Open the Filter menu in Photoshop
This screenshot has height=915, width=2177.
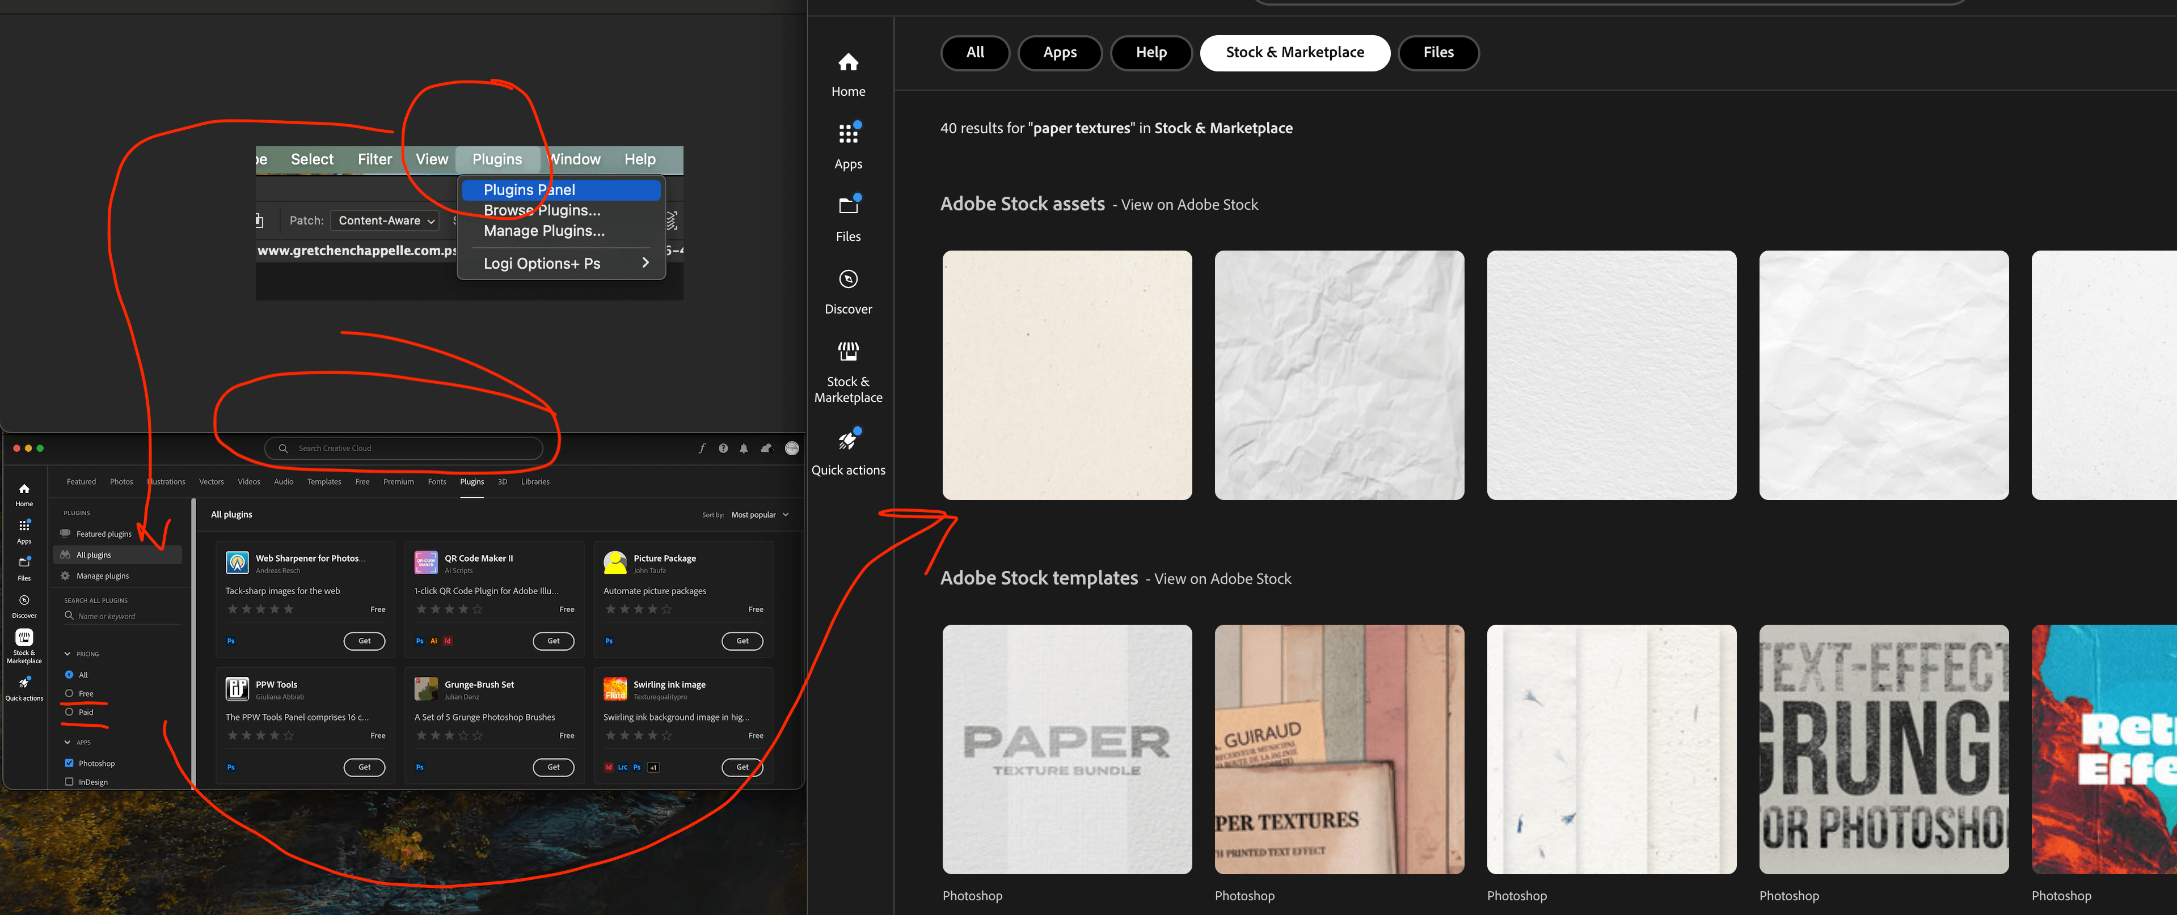click(x=374, y=159)
